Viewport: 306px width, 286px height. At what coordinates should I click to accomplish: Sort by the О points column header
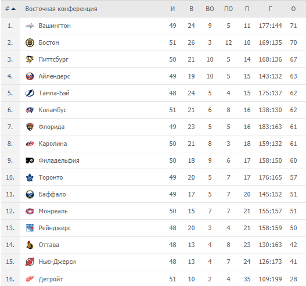(x=293, y=9)
